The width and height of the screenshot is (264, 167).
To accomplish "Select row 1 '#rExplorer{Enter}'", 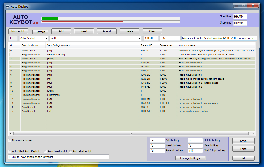I will [x=132, y=54].
